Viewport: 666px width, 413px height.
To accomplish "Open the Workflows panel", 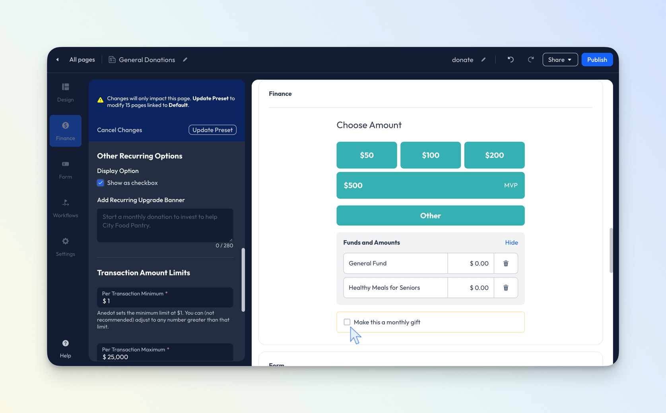I will pos(65,208).
